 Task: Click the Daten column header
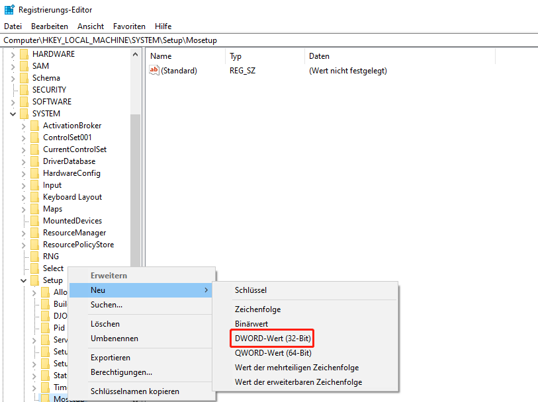click(400, 56)
